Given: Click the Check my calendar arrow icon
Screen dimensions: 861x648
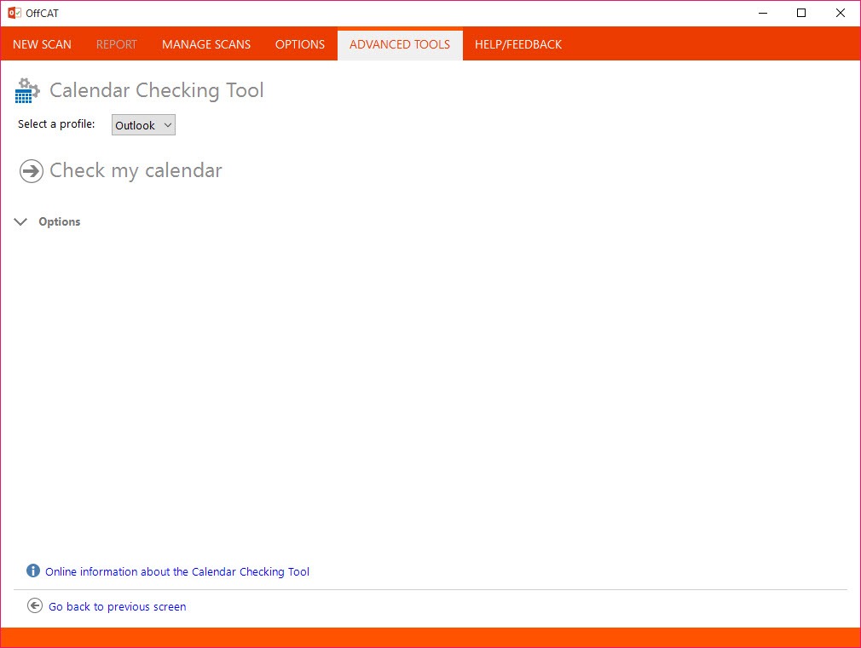Looking at the screenshot, I should coord(32,171).
